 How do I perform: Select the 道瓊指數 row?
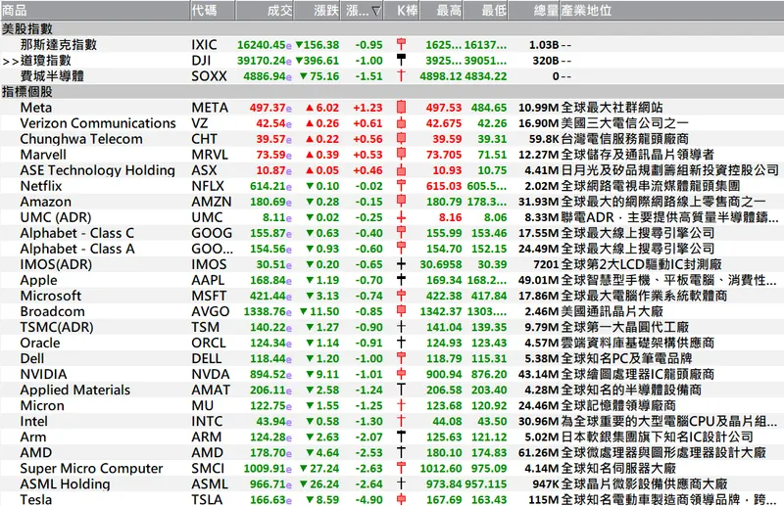tap(392, 61)
